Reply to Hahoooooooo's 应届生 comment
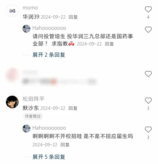Image resolution: width=158 pixels, height=164 pixels. pos(65,145)
